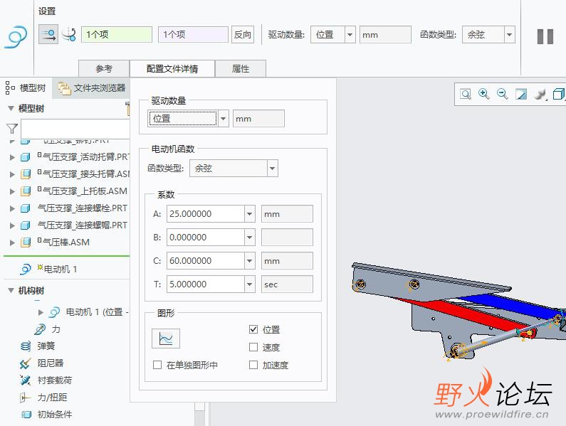Open panel 驱动数量 位置 dropdown
This screenshot has width=566, height=426.
tap(224, 119)
